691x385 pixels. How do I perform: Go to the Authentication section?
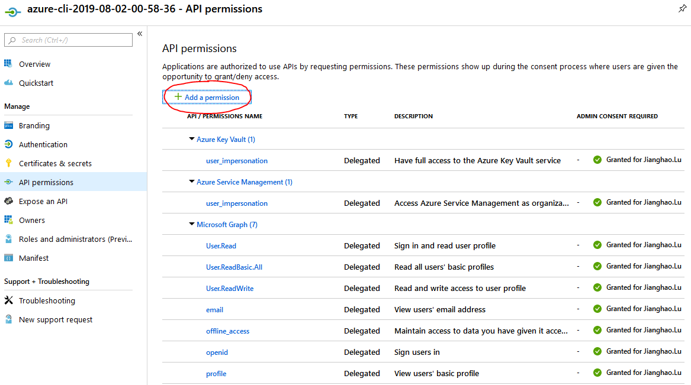coord(43,145)
